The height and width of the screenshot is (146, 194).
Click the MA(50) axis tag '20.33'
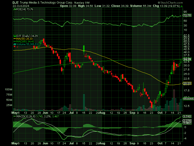tap(187, 83)
